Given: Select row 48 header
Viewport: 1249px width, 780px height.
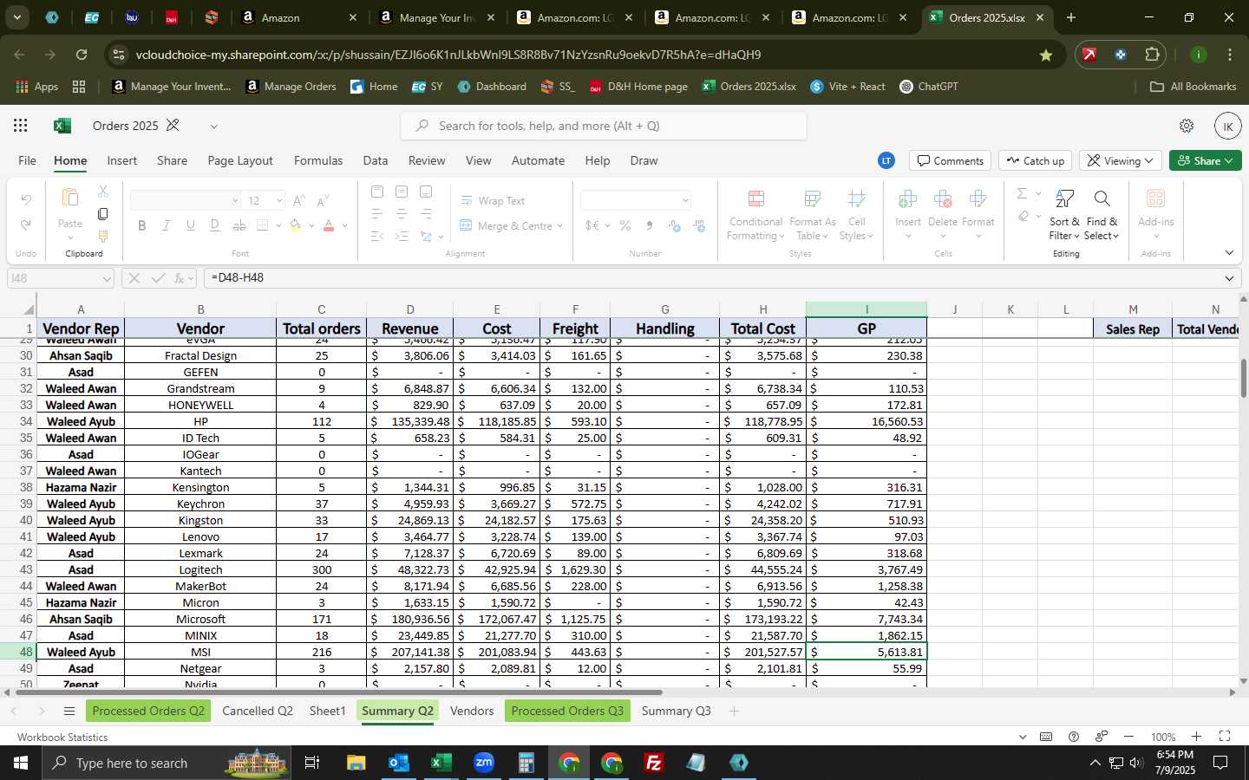Looking at the screenshot, I should (x=25, y=652).
